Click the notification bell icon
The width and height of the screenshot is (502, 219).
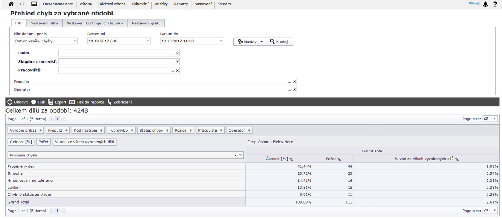click(485, 4)
